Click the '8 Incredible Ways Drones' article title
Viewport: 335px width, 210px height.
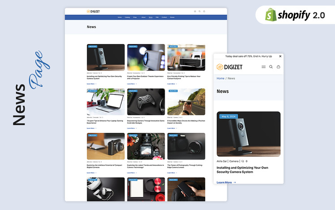click(x=186, y=122)
